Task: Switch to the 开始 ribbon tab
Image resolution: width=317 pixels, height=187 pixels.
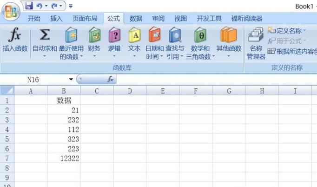Action: (34, 19)
